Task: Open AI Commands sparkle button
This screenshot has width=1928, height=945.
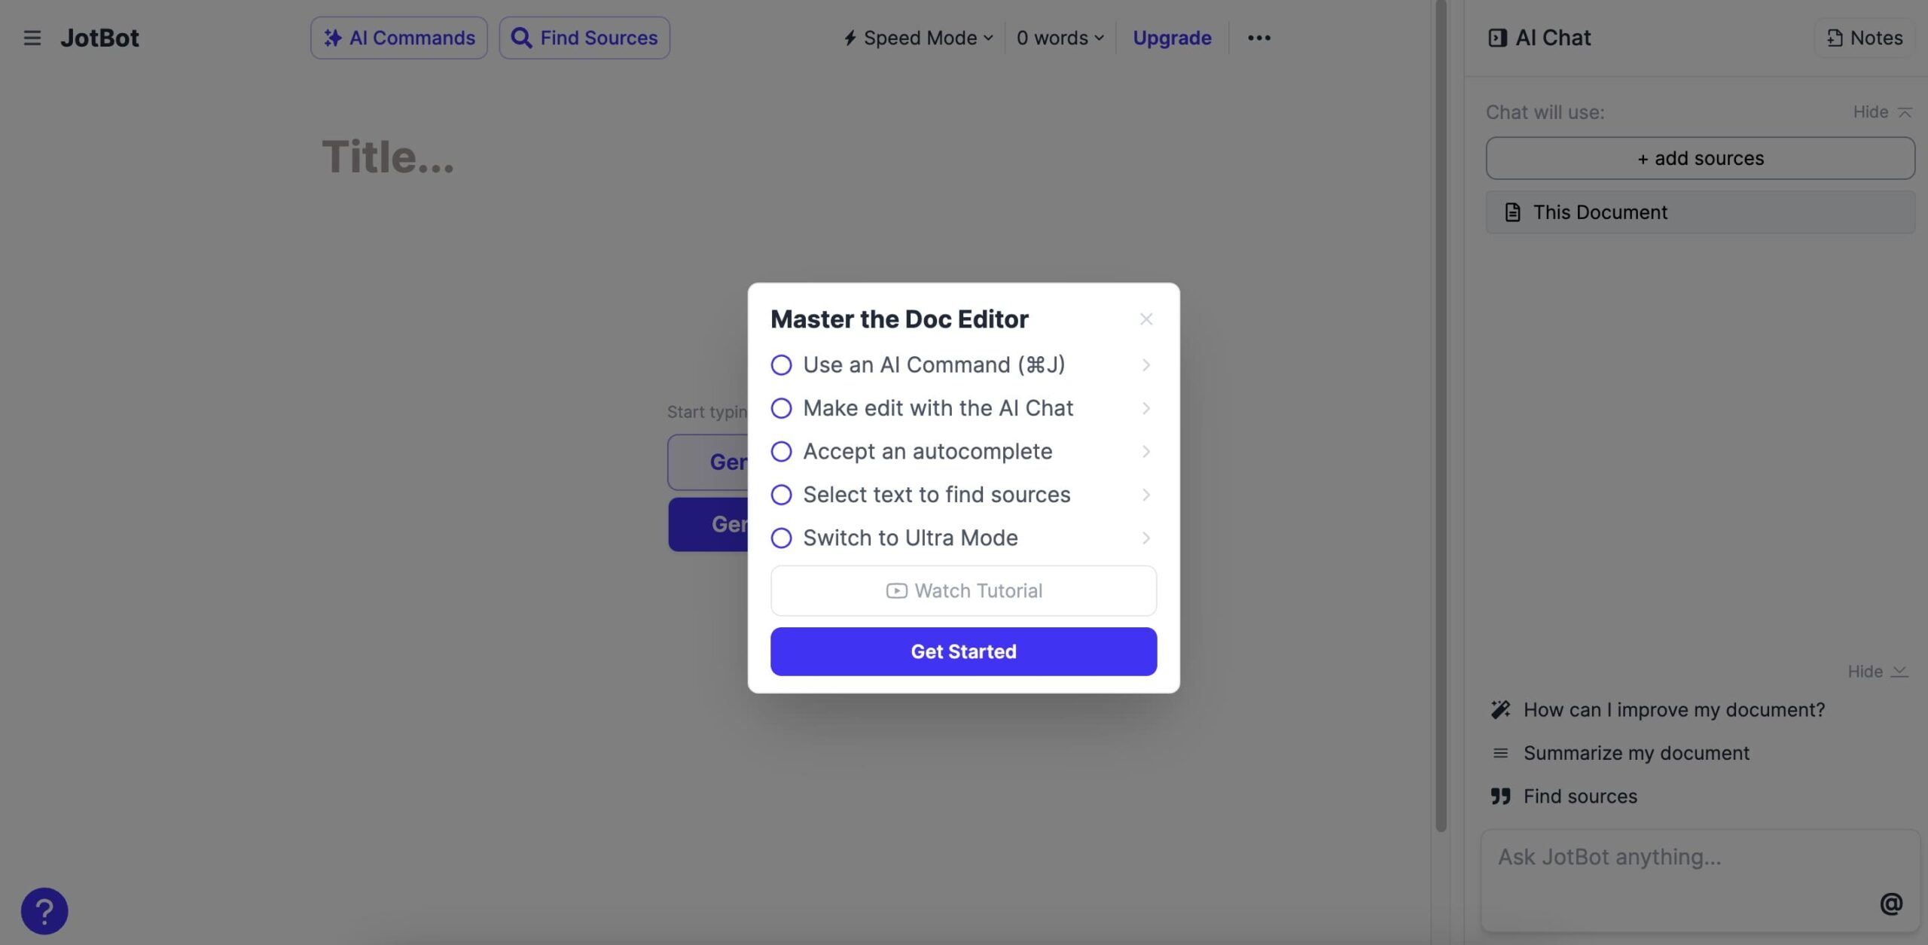Action: [399, 38]
